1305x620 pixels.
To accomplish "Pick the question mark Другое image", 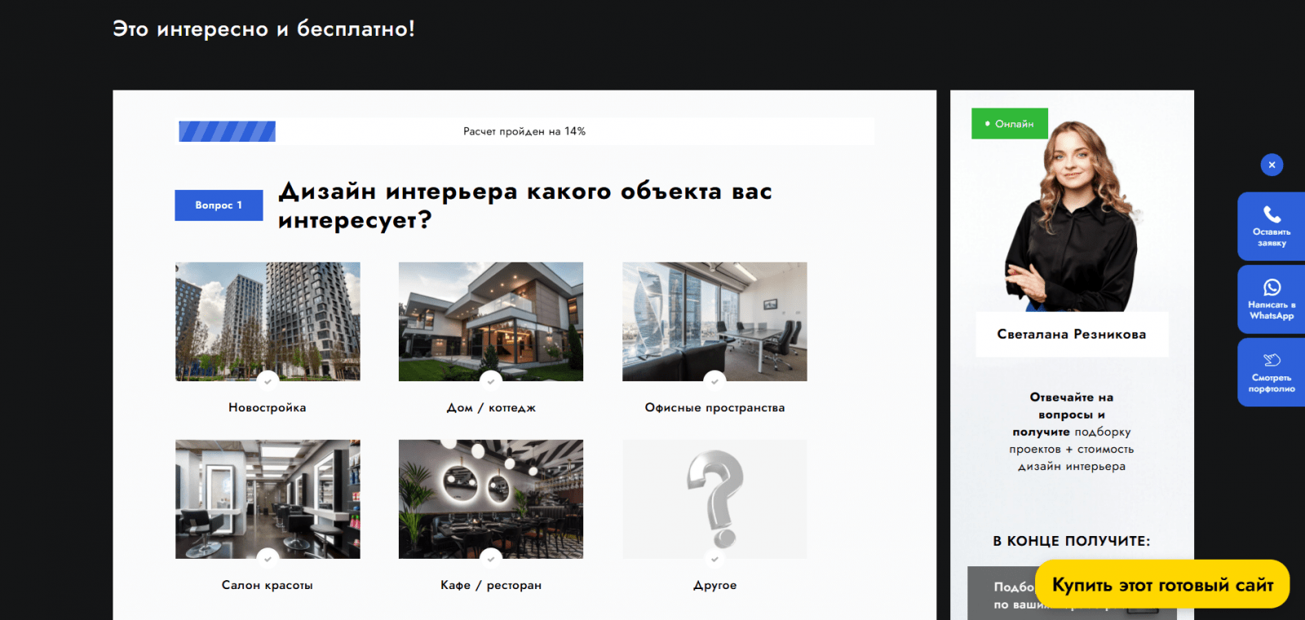I will click(x=714, y=496).
